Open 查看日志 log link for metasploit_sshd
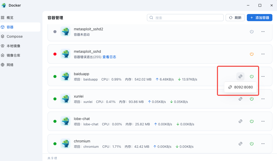Image resolution: width=277 pixels, height=161 pixels. tap(109, 57)
